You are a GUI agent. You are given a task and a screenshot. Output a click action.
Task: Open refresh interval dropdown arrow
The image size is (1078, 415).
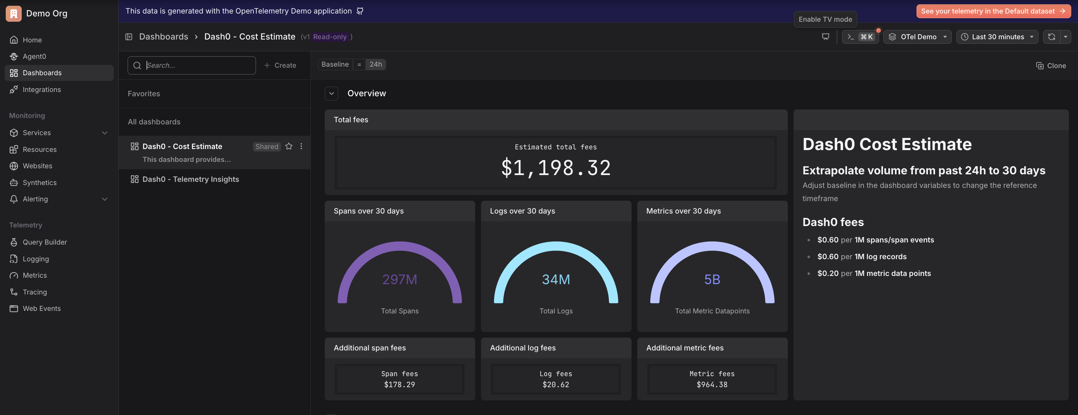[x=1066, y=37]
